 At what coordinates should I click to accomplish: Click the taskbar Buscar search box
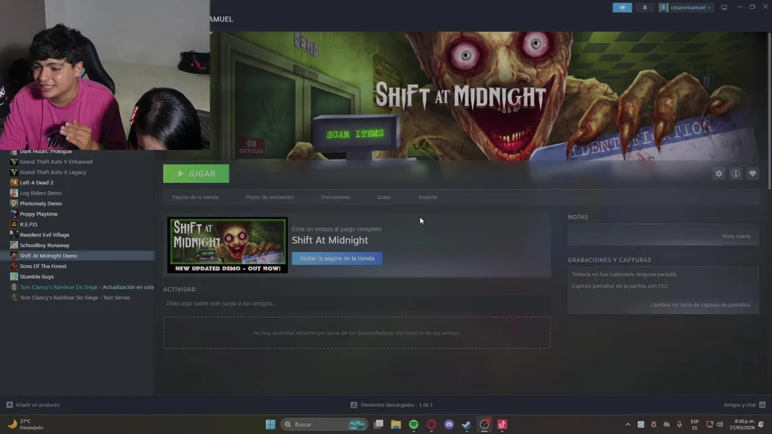tap(324, 424)
